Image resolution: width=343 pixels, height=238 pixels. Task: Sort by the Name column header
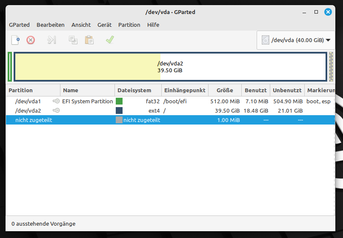88,90
